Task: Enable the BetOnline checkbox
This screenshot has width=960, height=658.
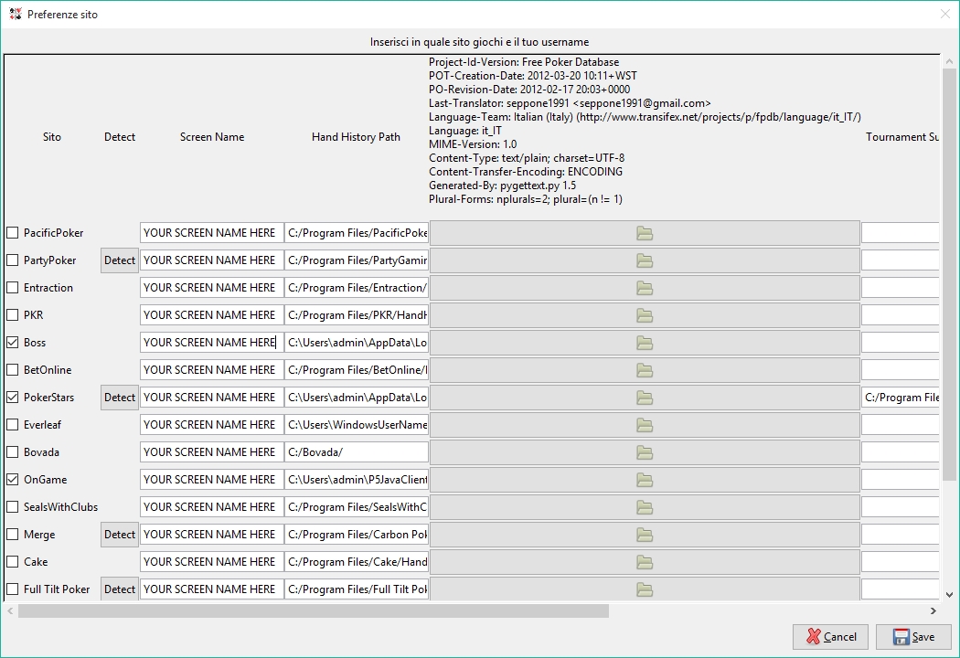Action: click(x=12, y=370)
